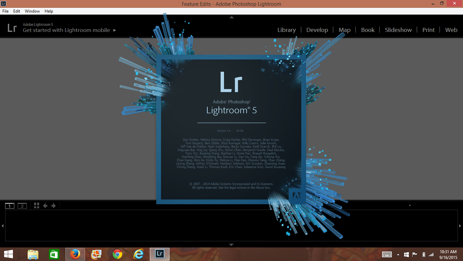Launch Google Chrome from the taskbar
Image resolution: width=463 pixels, height=261 pixels.
click(117, 254)
